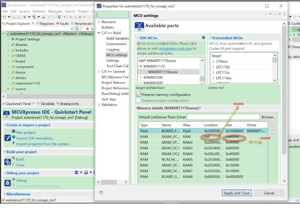Run Clean using the broom icon in Quickstart
The height and width of the screenshot is (210, 300).
13,164
